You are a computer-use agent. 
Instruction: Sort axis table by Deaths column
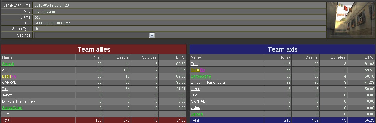312,57
